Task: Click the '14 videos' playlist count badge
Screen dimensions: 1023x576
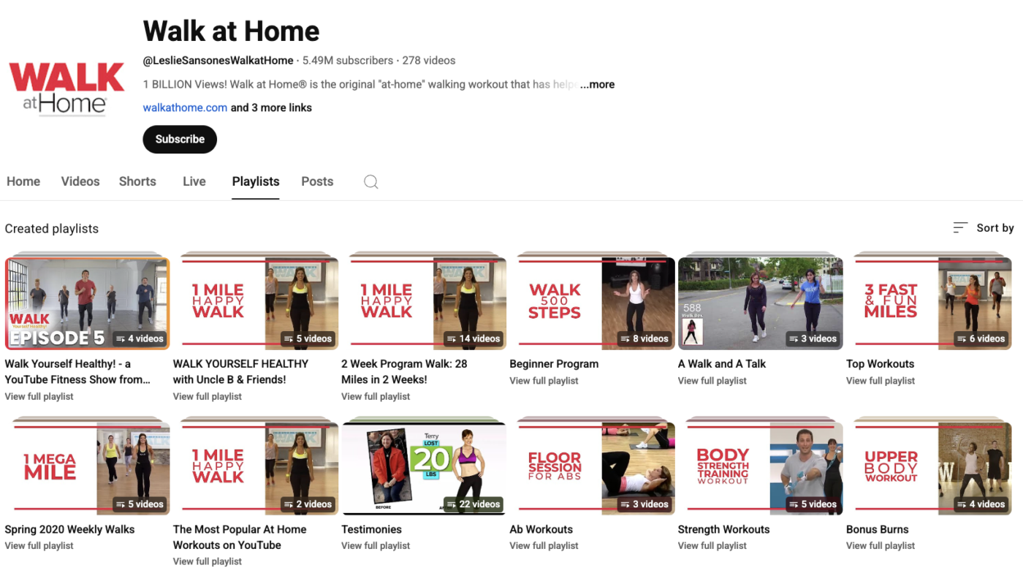Action: [473, 338]
